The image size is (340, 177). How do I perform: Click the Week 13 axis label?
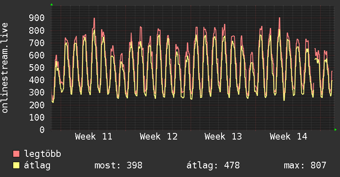223,137
